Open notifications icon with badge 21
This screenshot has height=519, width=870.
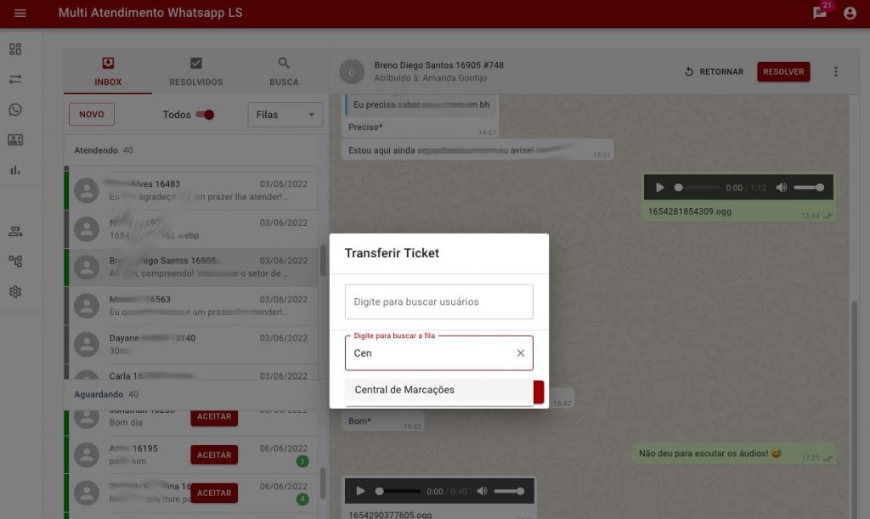point(819,13)
